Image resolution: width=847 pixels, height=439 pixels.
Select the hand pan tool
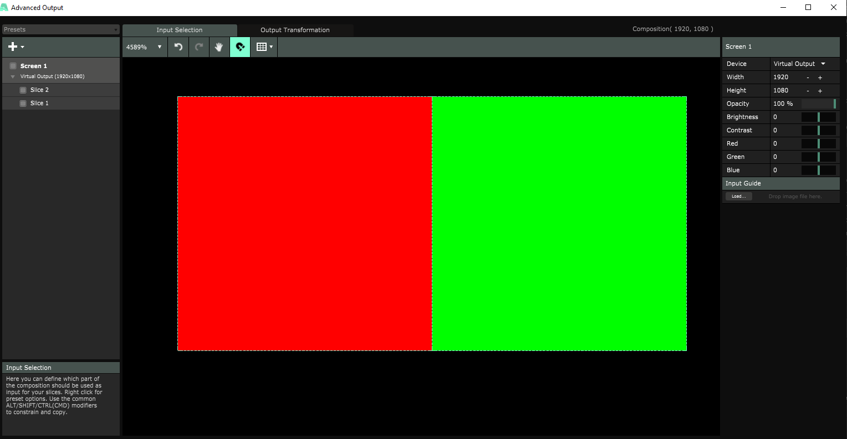(x=219, y=47)
